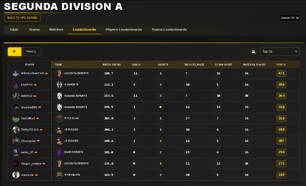The height and width of the screenshot is (186, 306).
Task: Open H ESPORTS team name link
Action: coord(71,85)
